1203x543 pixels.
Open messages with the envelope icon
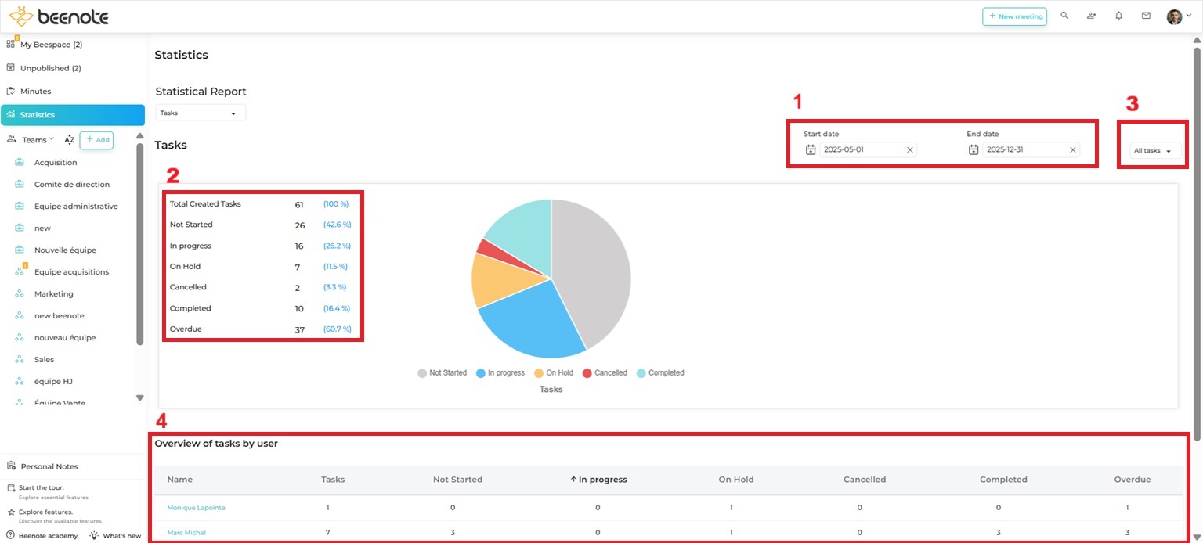click(x=1145, y=16)
